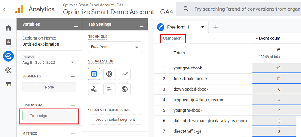Select the bar chart visualization
This screenshot has width=301, height=137.
tap(109, 89)
